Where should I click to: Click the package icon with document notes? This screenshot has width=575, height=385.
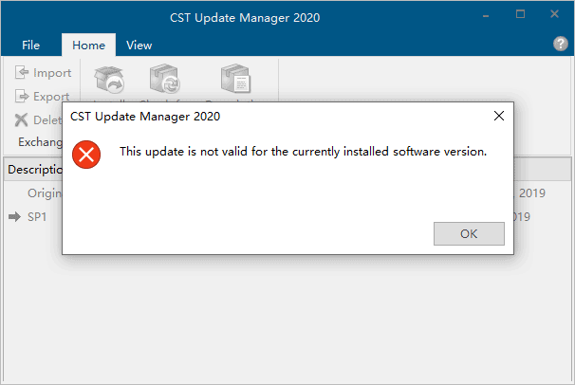[236, 79]
